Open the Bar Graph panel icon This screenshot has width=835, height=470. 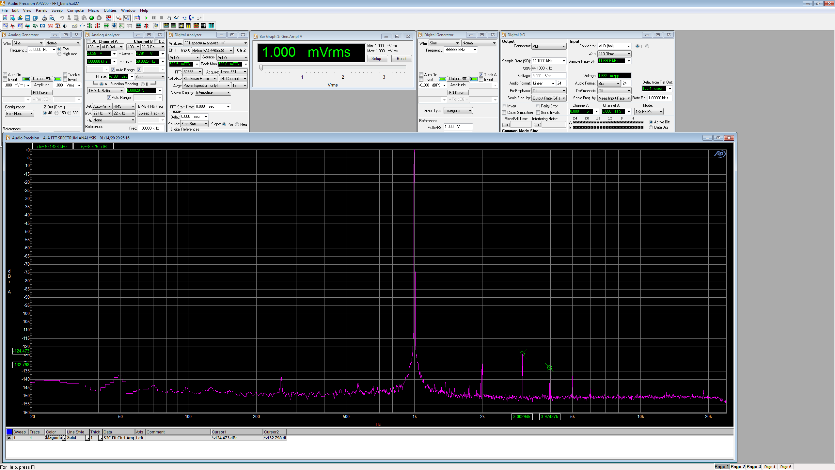tap(138, 26)
